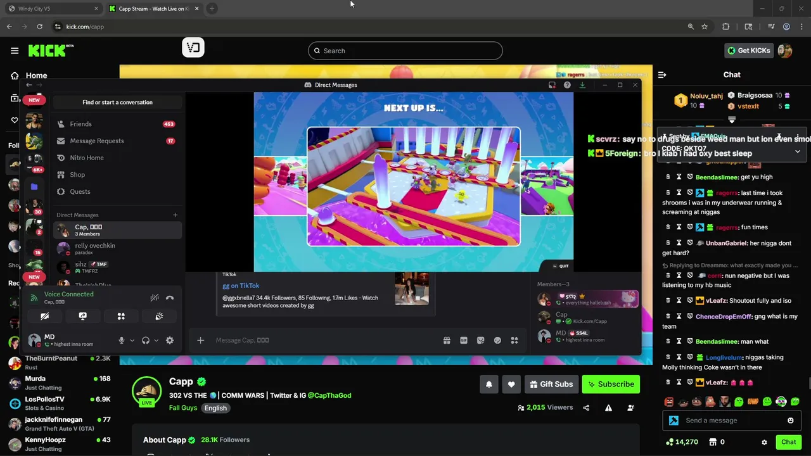This screenshot has height=456, width=811.
Task: Select the Cap group DM, 3 Members
Action: pos(117,230)
